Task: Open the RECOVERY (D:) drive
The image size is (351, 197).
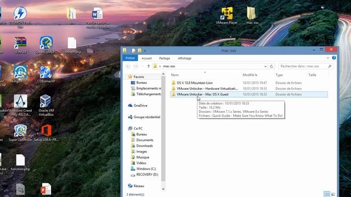Action: click(x=147, y=175)
